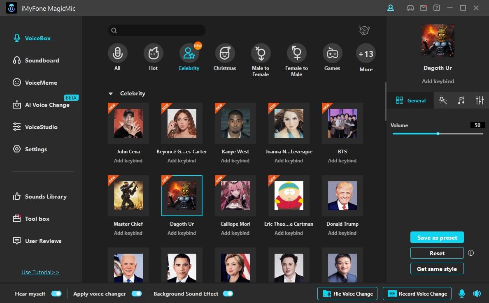The width and height of the screenshot is (489, 303).
Task: Mute the microphone icon in bottom bar
Action: click(x=462, y=294)
